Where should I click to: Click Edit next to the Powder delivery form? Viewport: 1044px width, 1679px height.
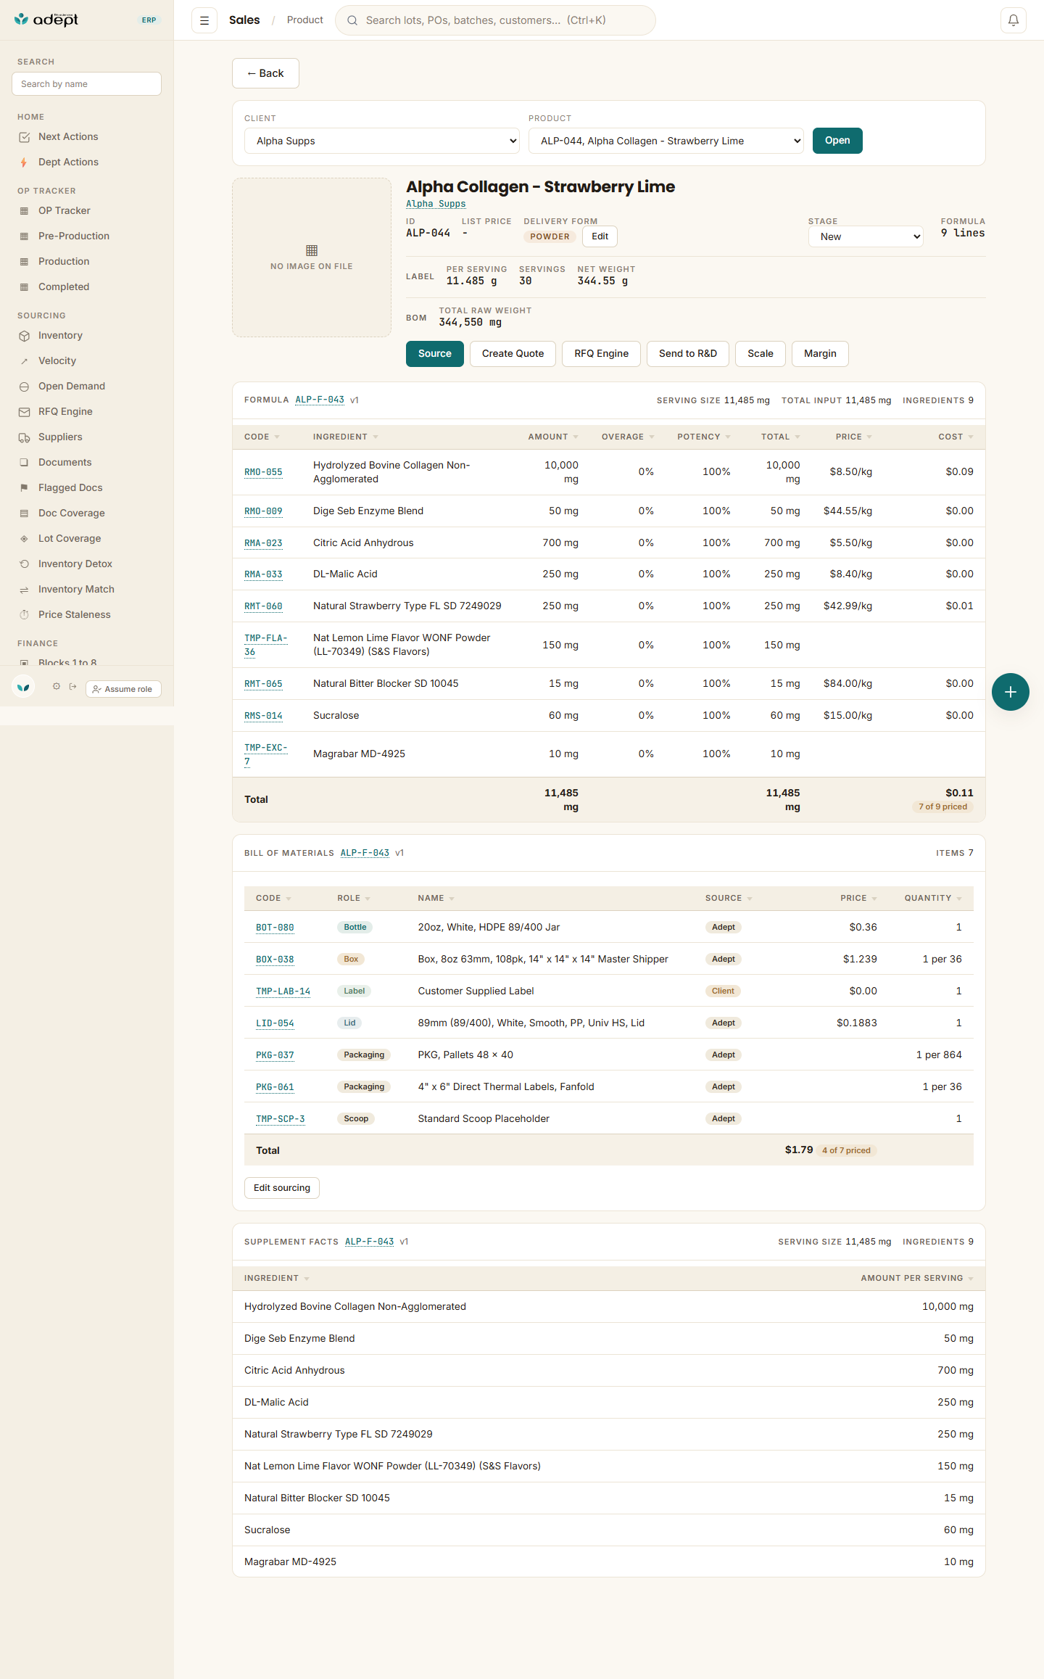coord(600,236)
